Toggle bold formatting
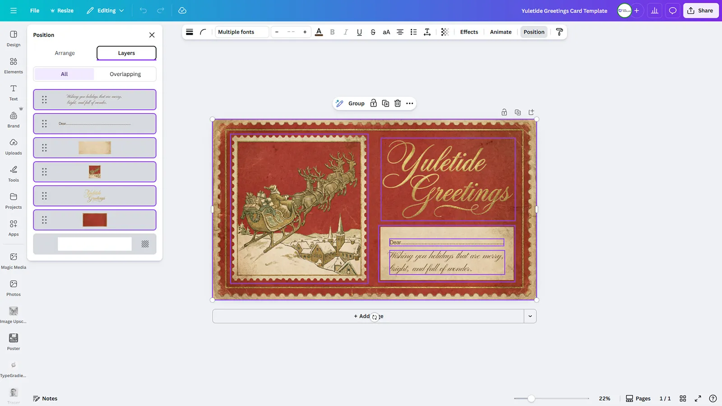Image resolution: width=722 pixels, height=406 pixels. (x=332, y=32)
